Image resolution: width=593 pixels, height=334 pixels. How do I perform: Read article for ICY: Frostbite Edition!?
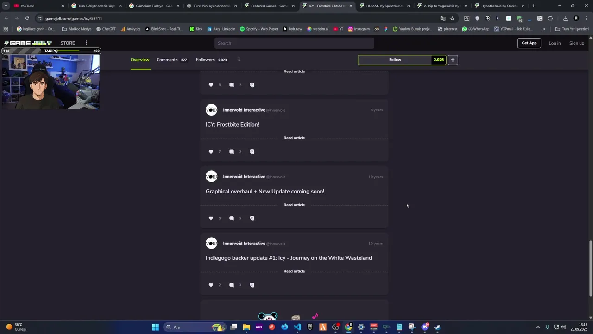coord(294,138)
